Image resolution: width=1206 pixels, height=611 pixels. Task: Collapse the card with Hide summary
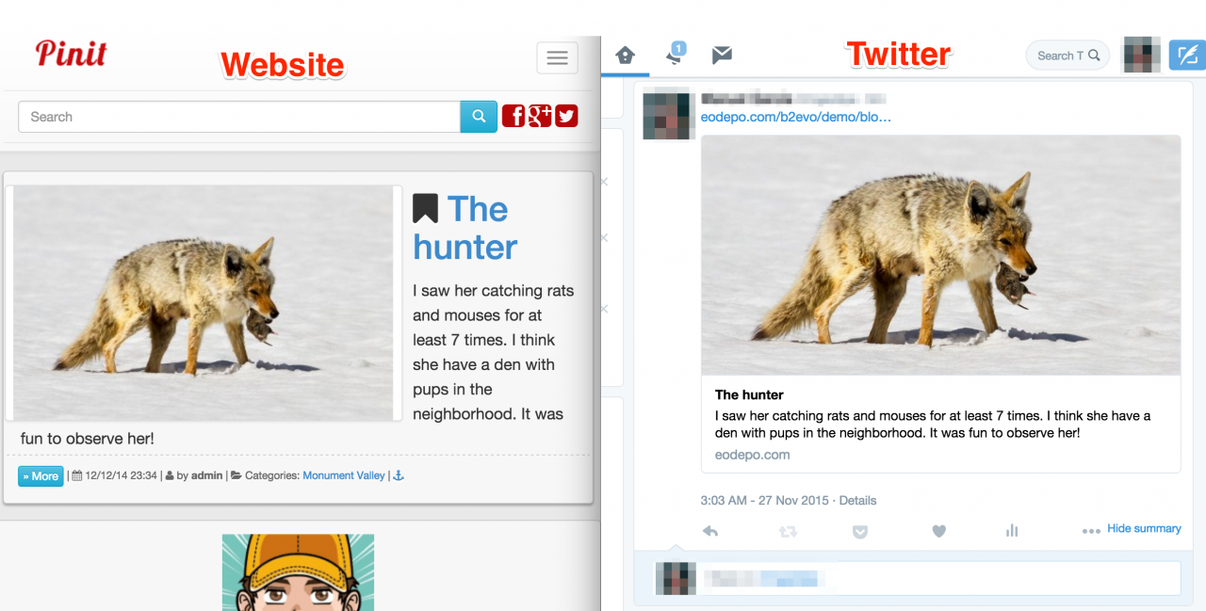(x=1144, y=528)
